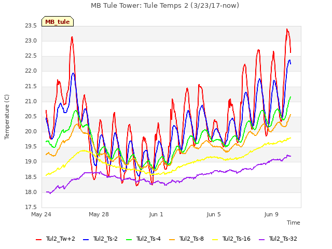Click the Jun 9 x-axis tick label
Viewport: 332px width, 249px height.
271,214
